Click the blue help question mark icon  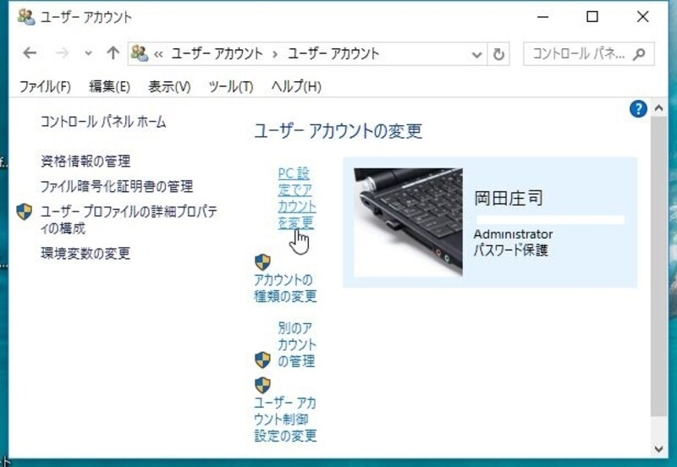pos(639,108)
